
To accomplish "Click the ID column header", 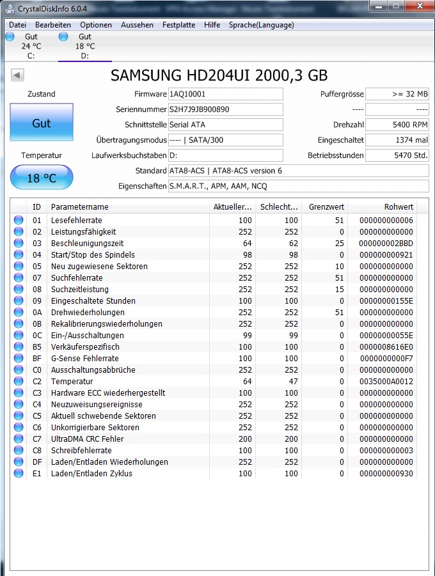I will [36, 207].
